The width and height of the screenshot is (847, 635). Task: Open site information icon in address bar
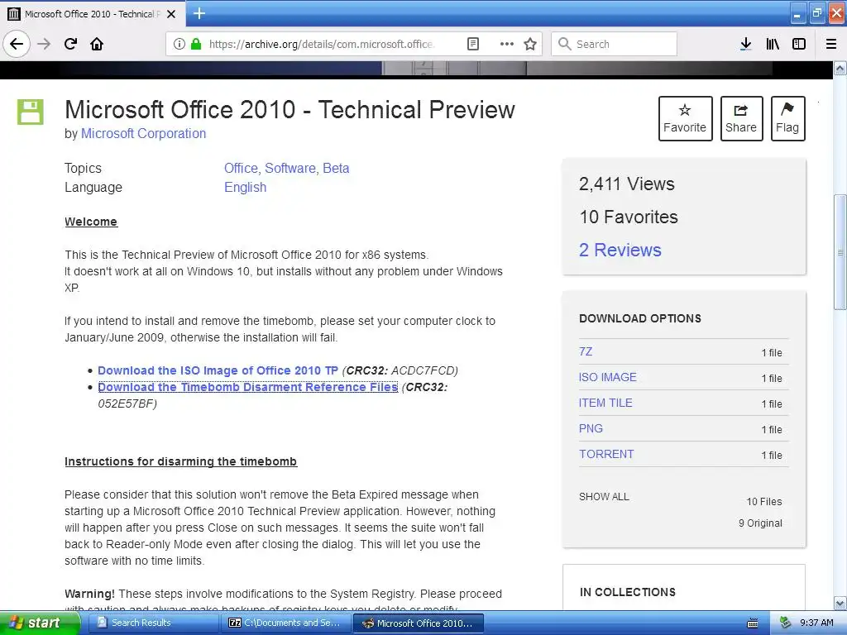[x=179, y=44]
